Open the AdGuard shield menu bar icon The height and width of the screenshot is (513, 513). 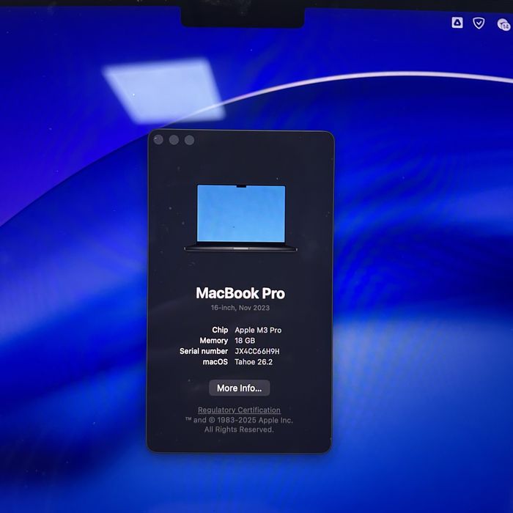pos(479,23)
